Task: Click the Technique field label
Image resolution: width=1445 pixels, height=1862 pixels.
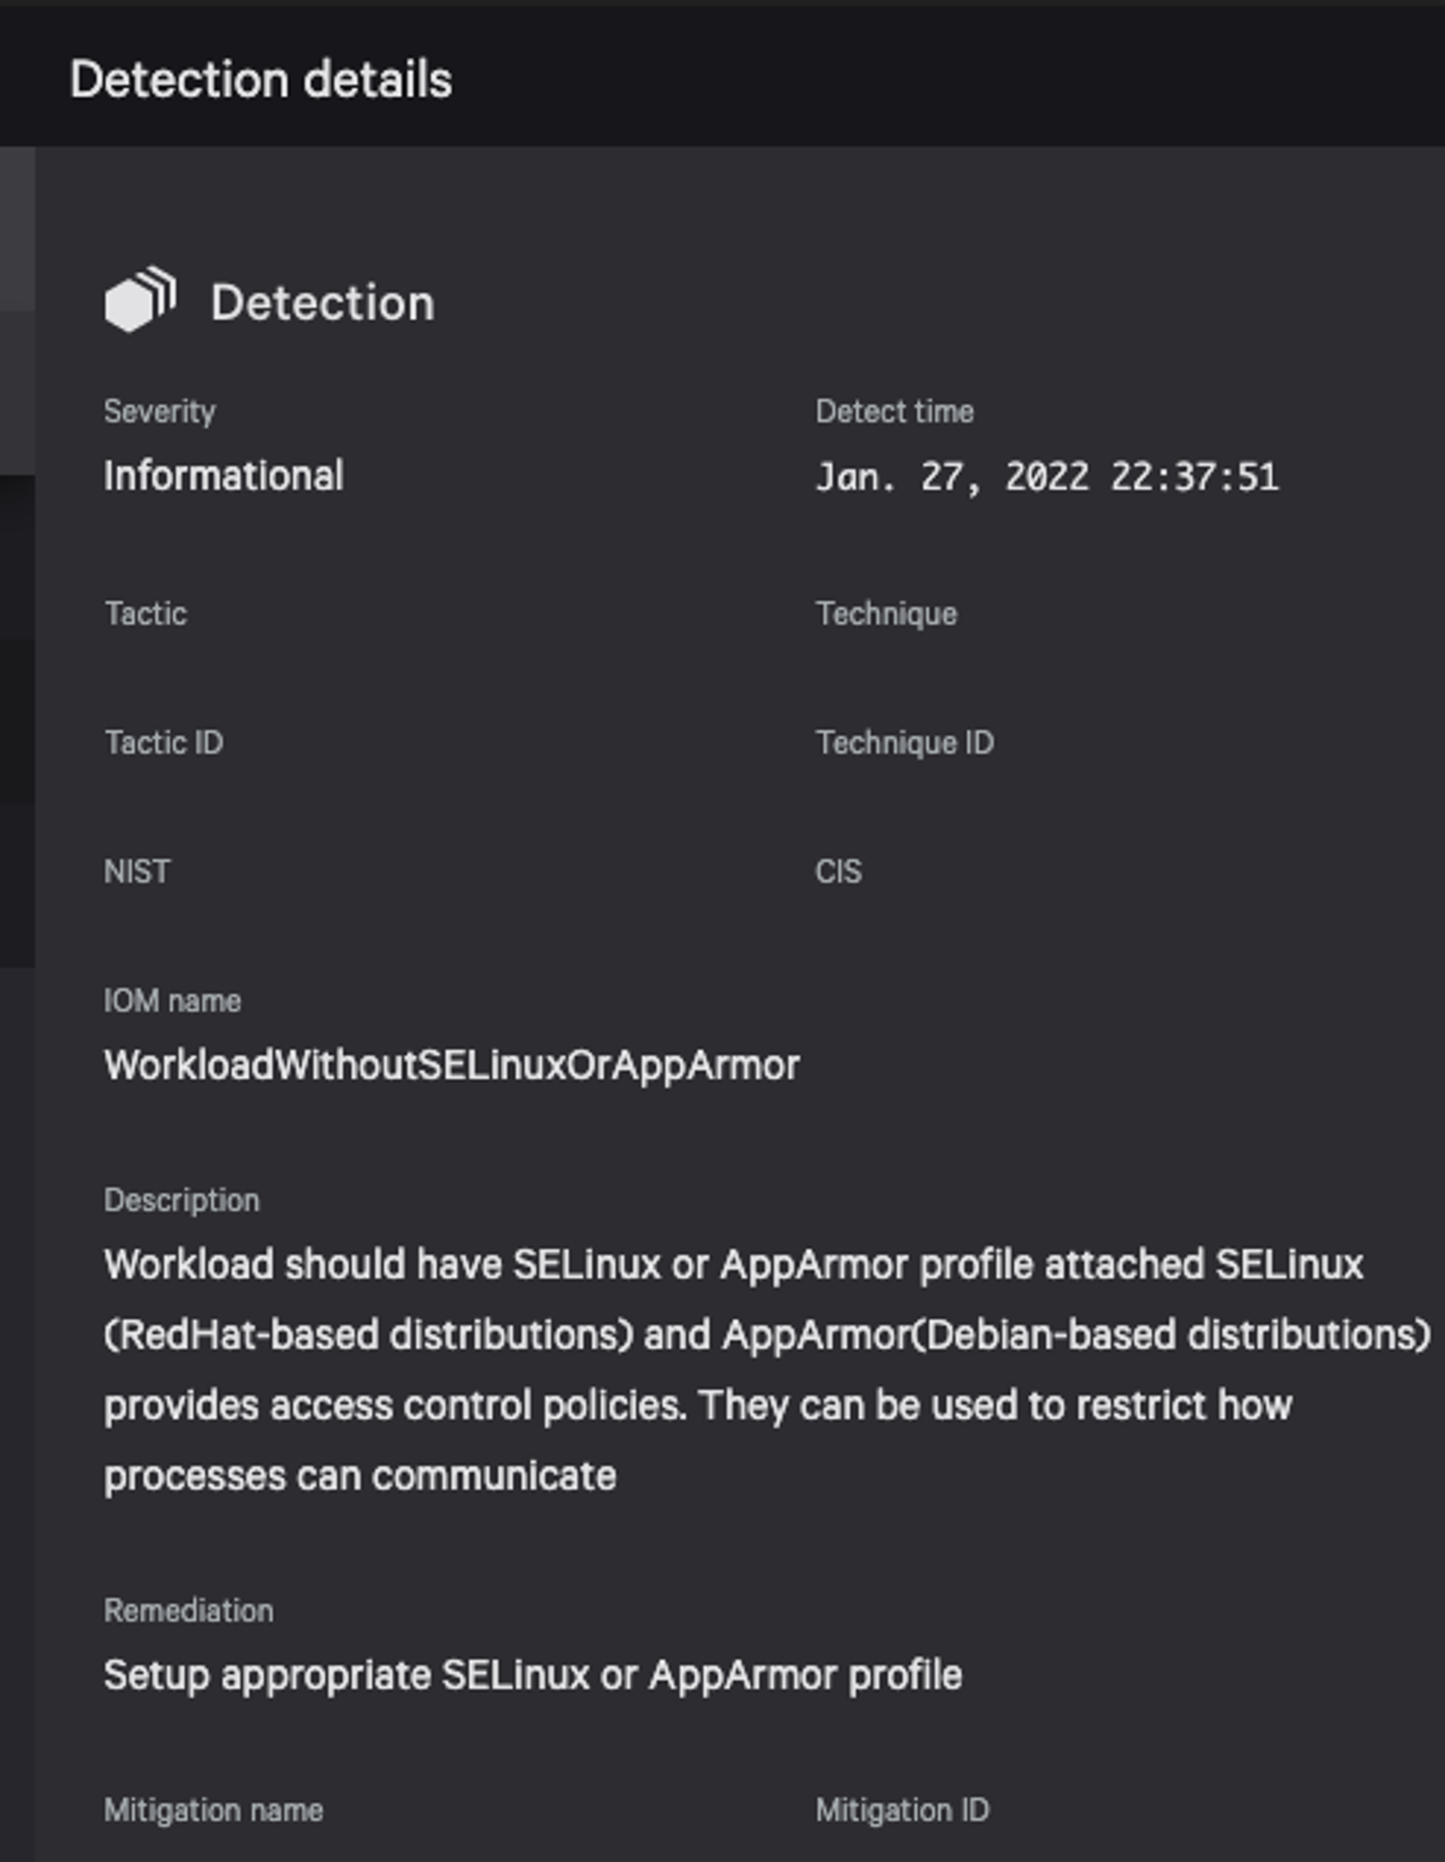Action: 886,614
